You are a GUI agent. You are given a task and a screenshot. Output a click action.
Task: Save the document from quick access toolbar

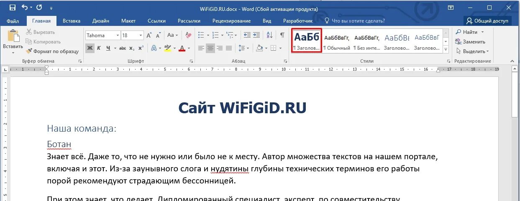13,8
